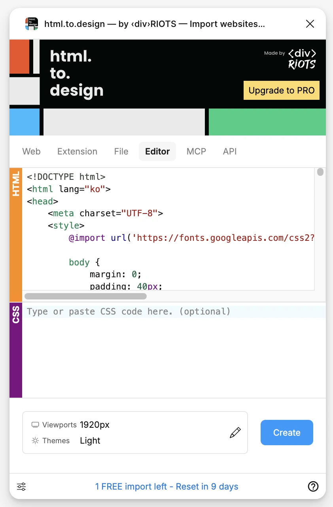Click the HTML editor vertical scrollbar thumb
This screenshot has height=507, width=333.
coord(320,172)
